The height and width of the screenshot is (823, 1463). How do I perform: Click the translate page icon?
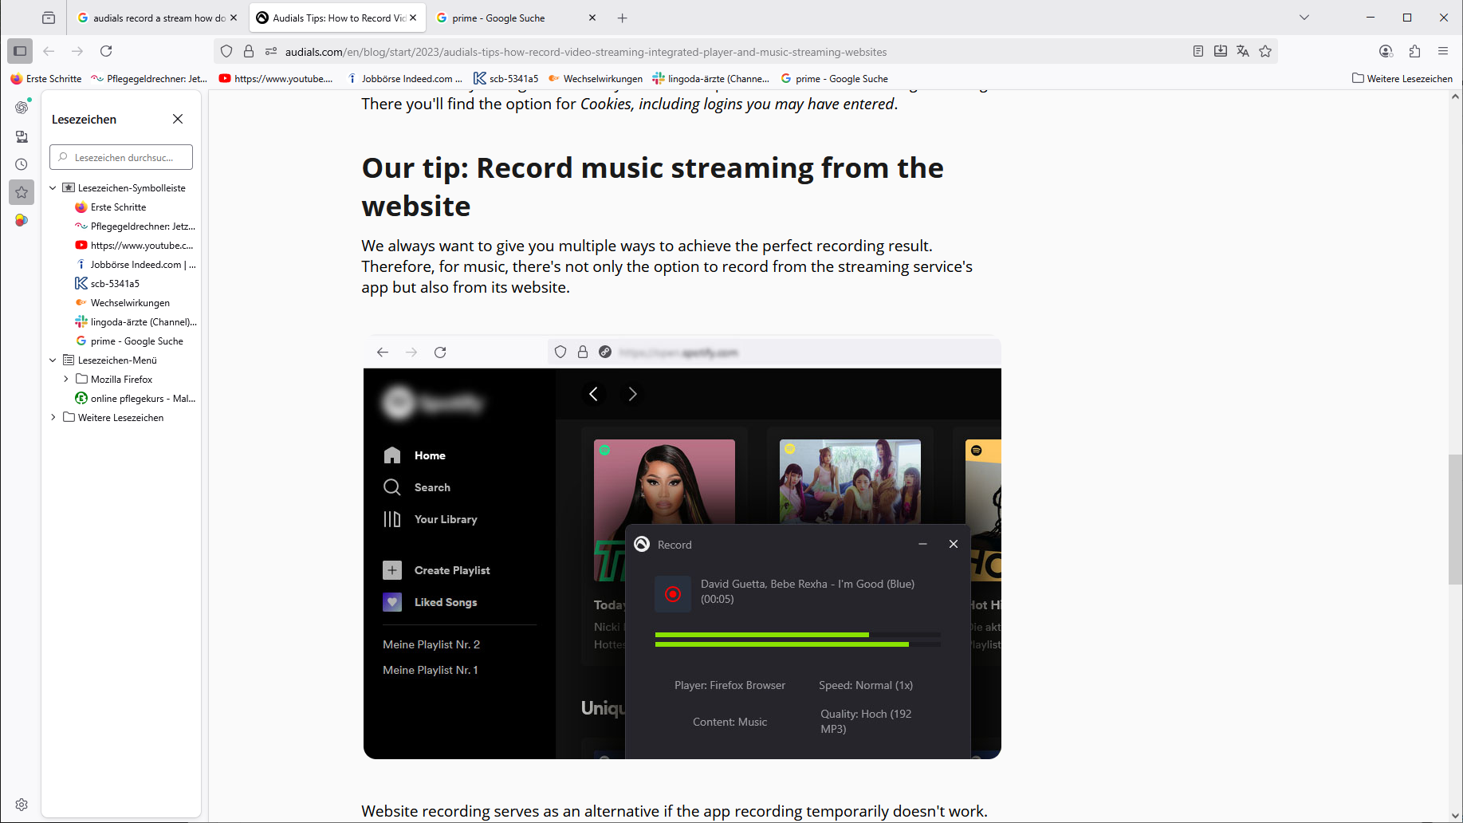click(x=1242, y=51)
